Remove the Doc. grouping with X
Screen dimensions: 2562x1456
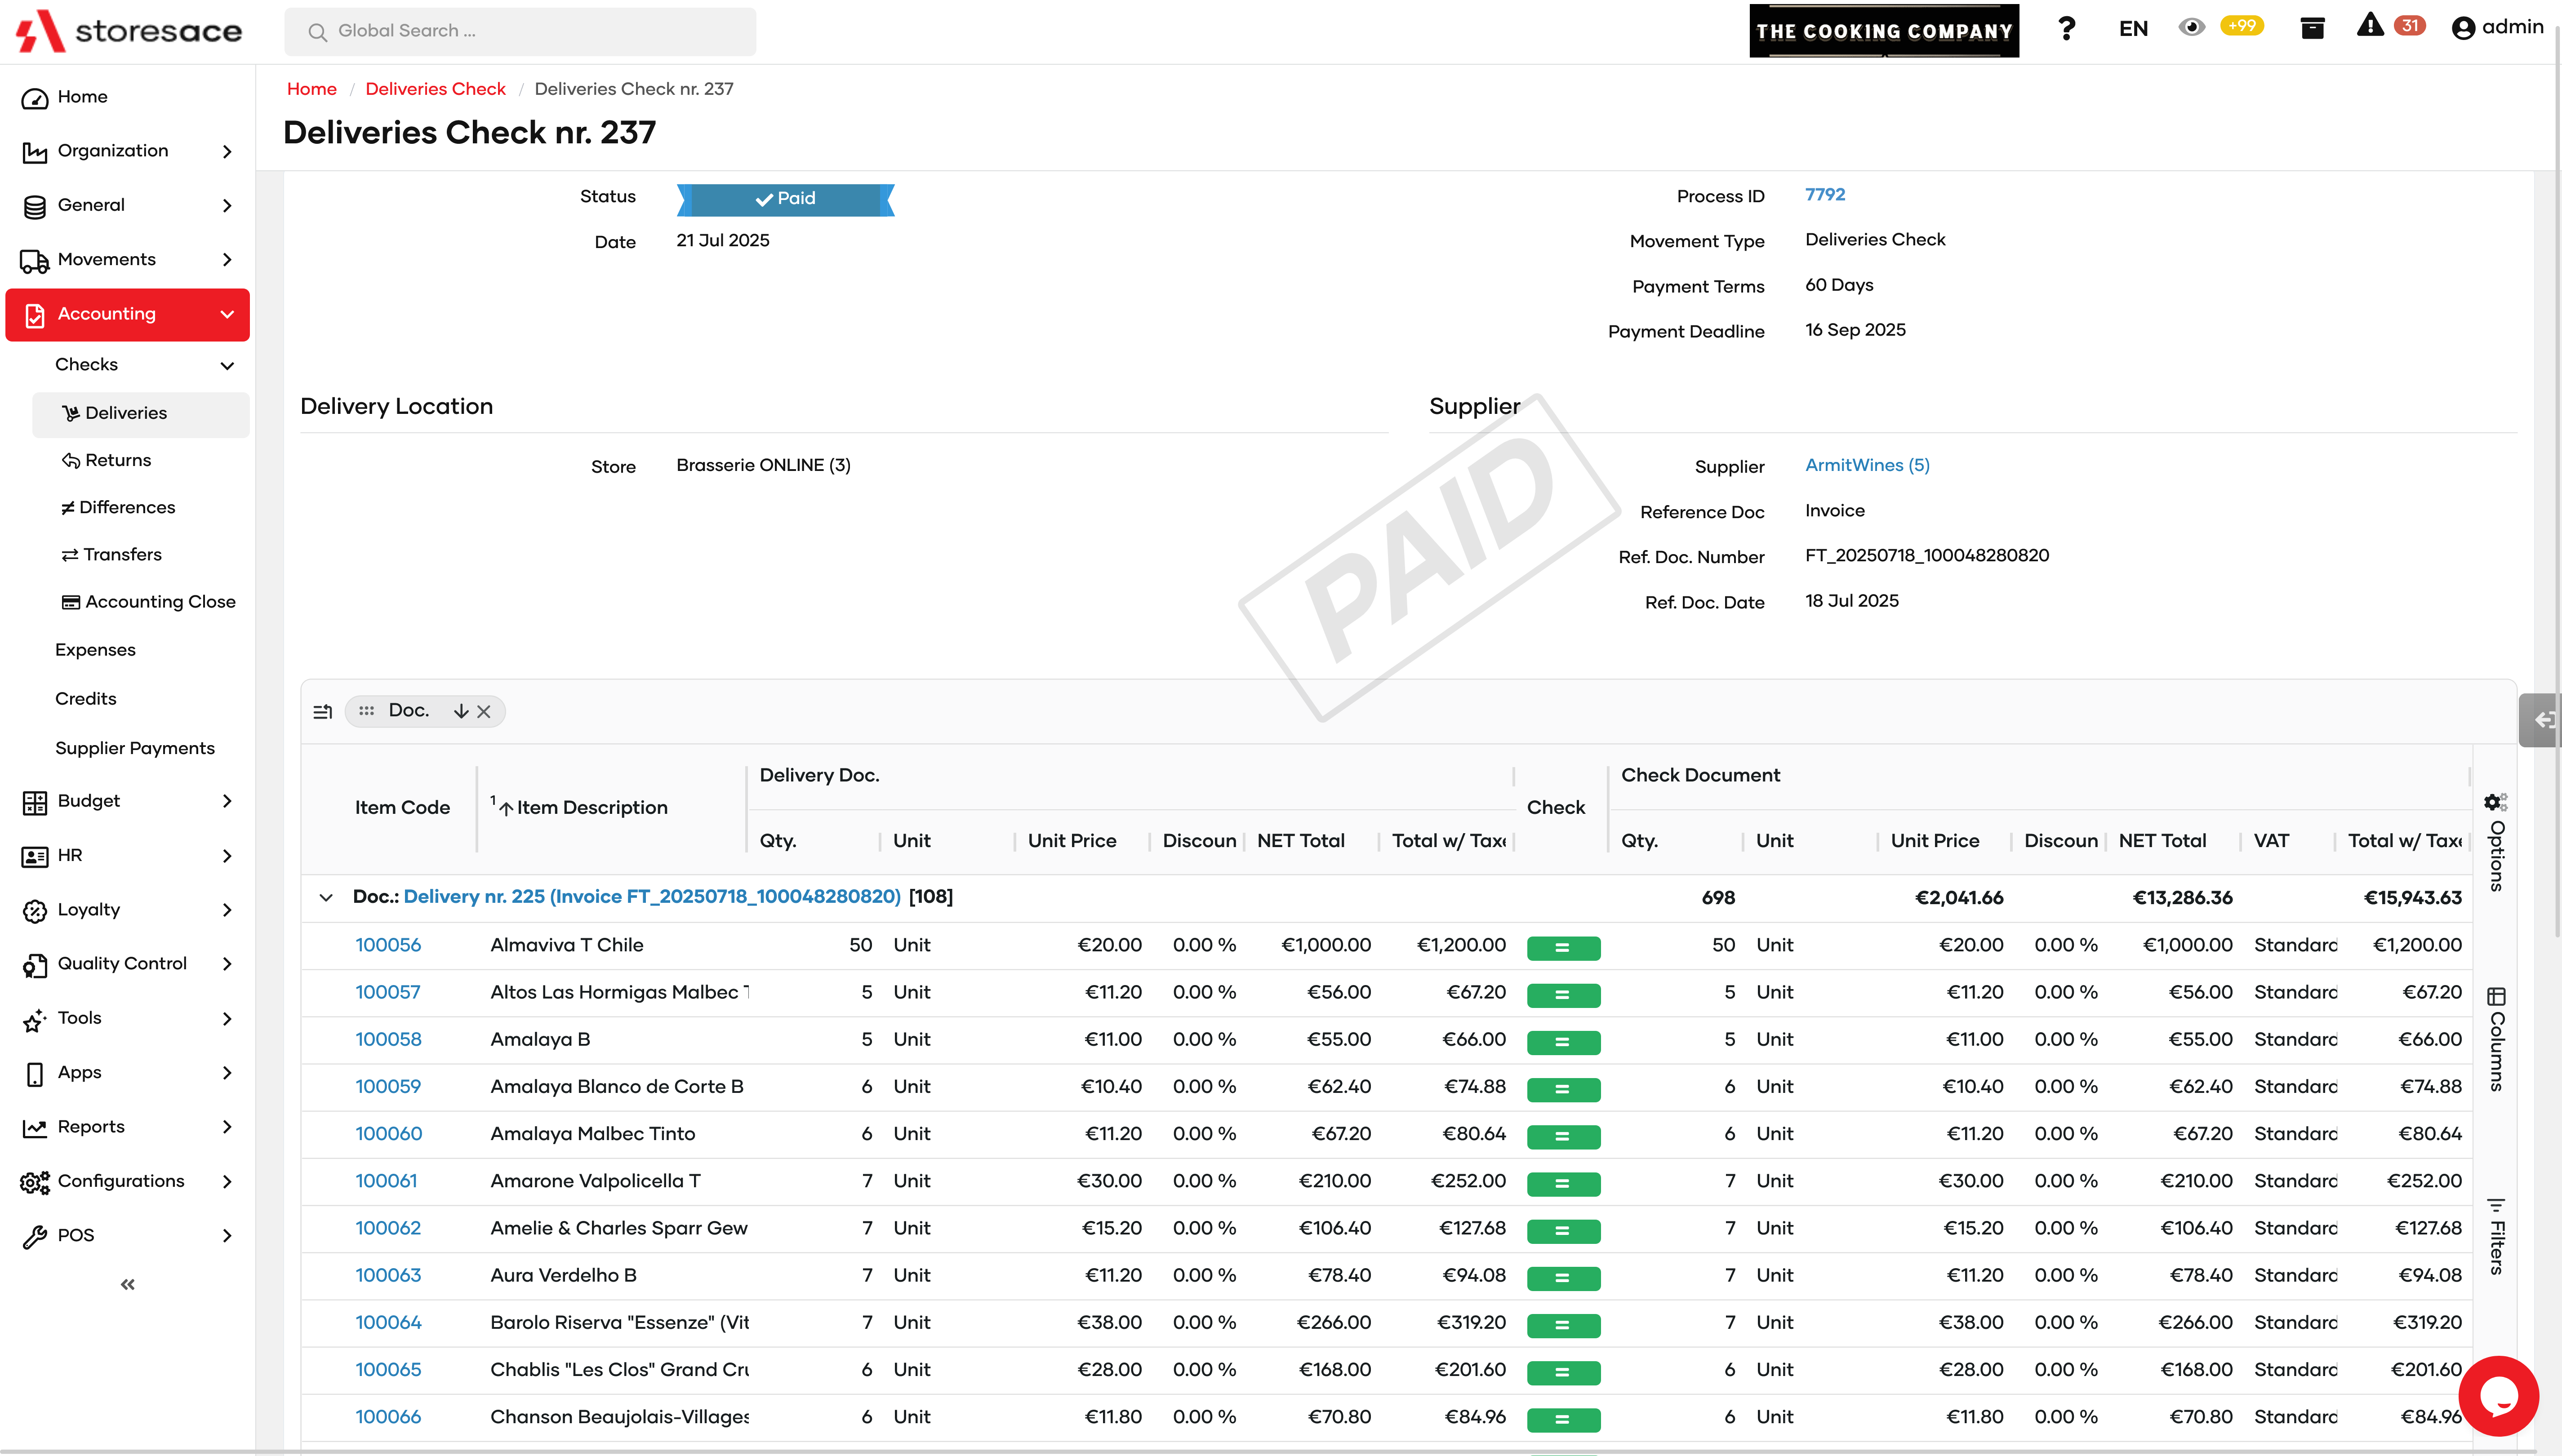pyautogui.click(x=484, y=711)
